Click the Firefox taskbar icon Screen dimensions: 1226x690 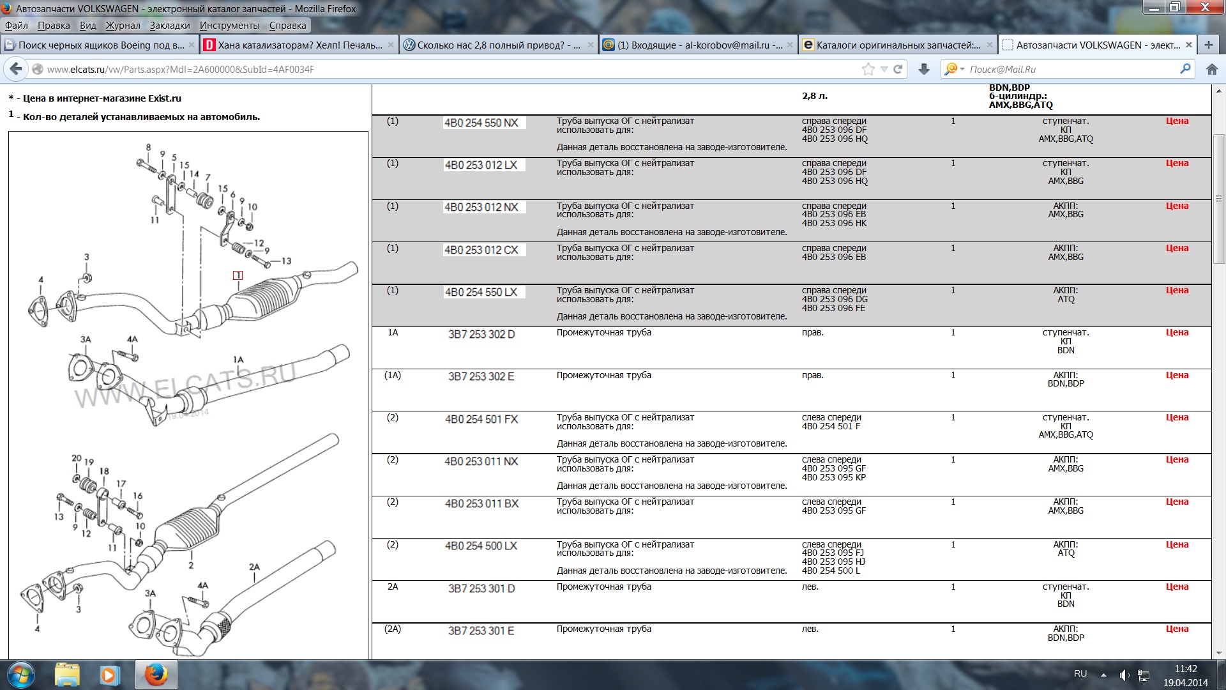(x=156, y=675)
